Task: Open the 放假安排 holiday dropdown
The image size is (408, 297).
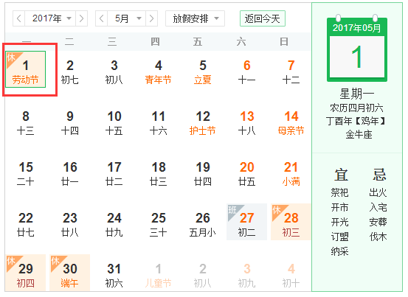Action: point(196,18)
